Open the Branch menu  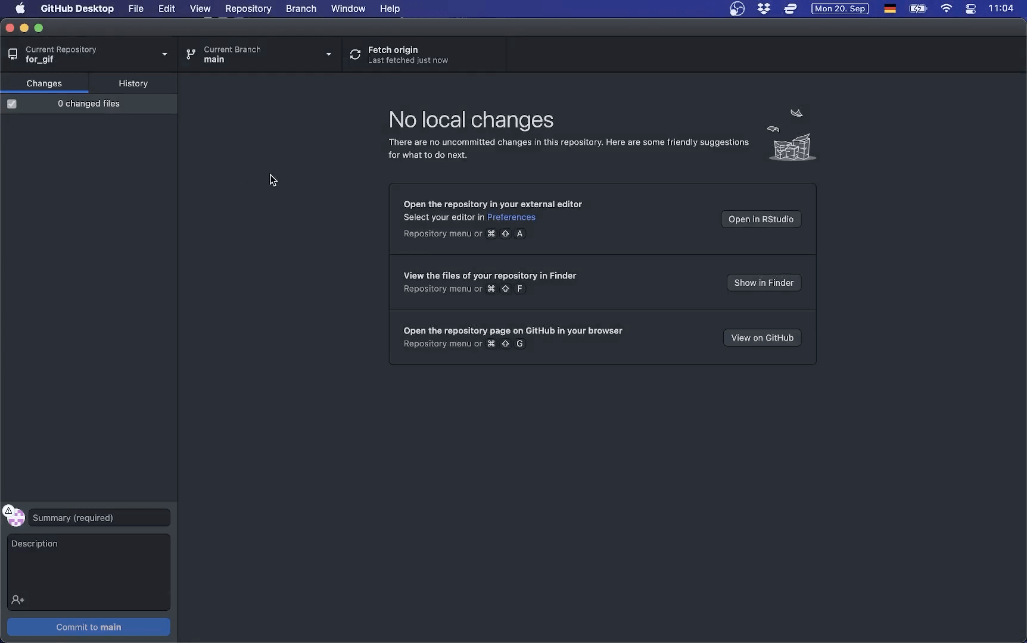(301, 8)
